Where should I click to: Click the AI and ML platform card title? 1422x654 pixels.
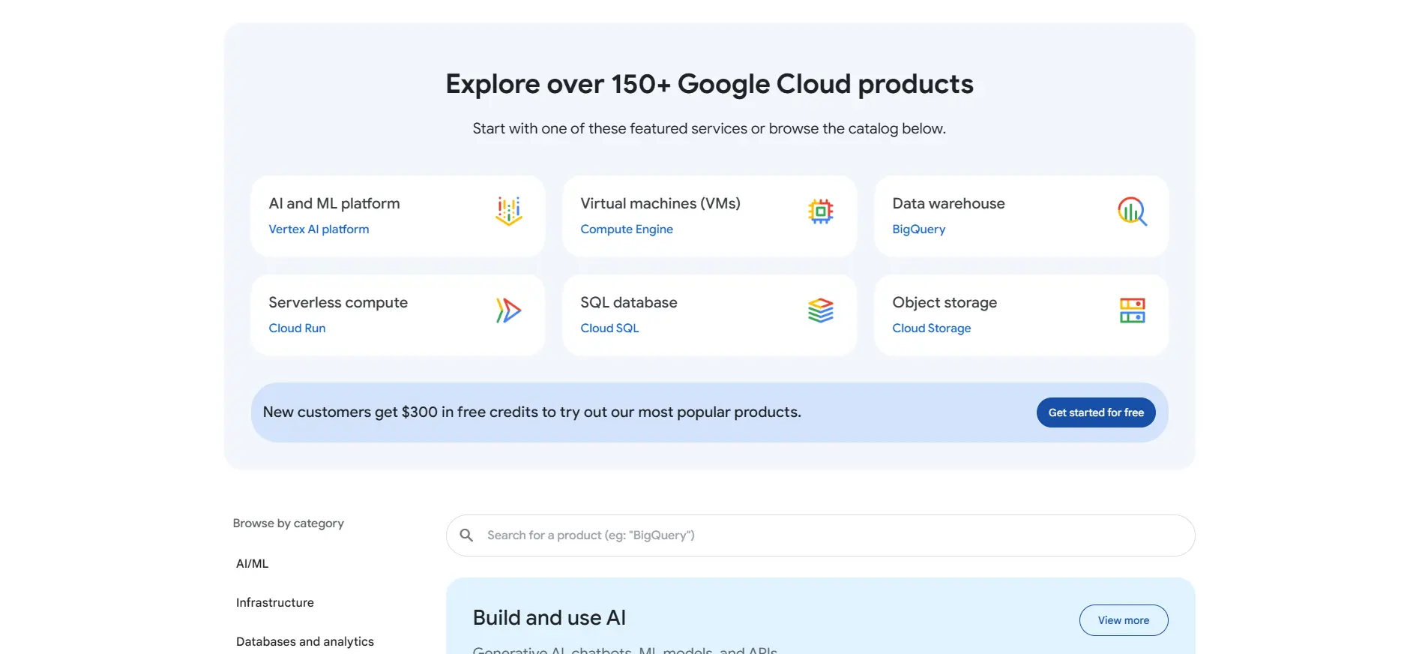[334, 204]
